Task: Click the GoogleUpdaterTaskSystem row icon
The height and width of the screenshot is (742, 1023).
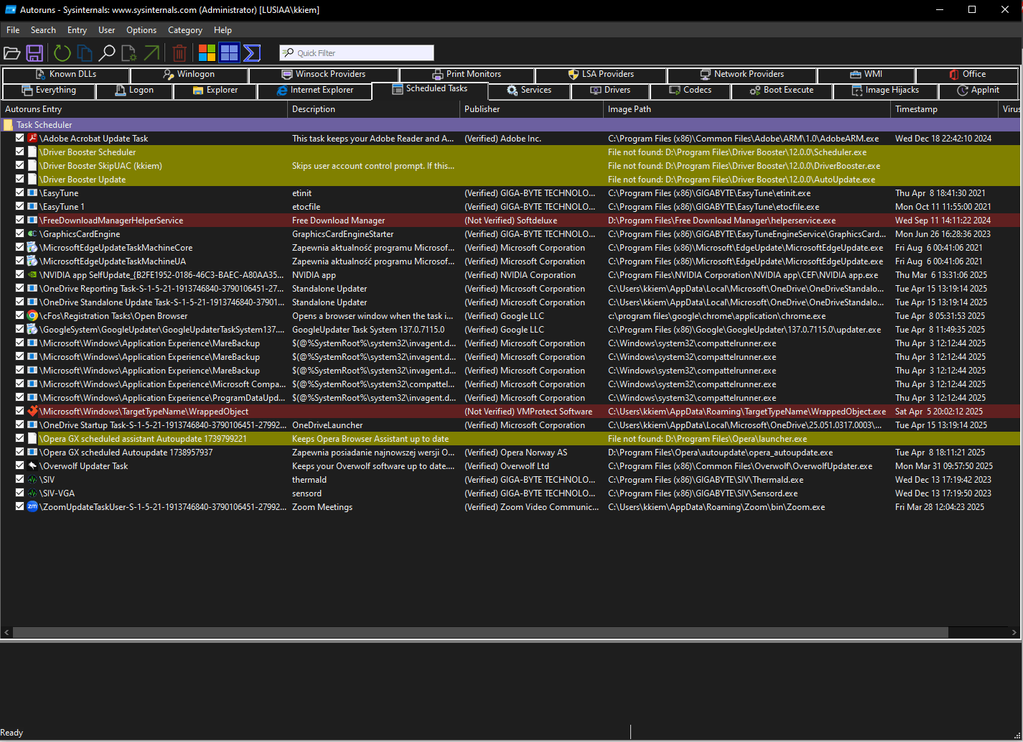Action: point(32,329)
